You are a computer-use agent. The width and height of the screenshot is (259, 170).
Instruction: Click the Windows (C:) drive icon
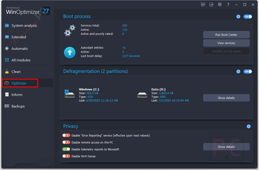pos(69,94)
